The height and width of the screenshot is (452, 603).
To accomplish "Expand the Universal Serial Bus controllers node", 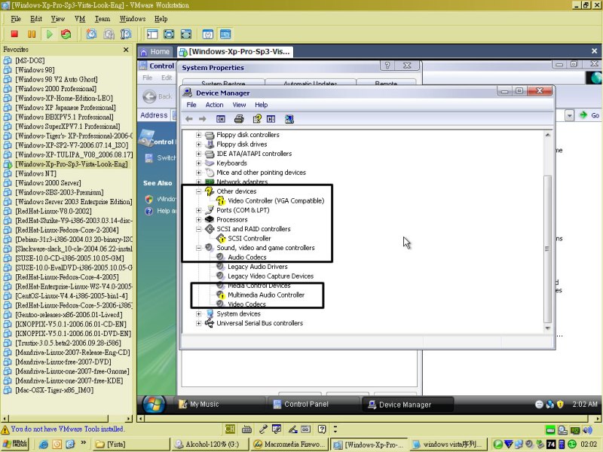I will point(198,323).
